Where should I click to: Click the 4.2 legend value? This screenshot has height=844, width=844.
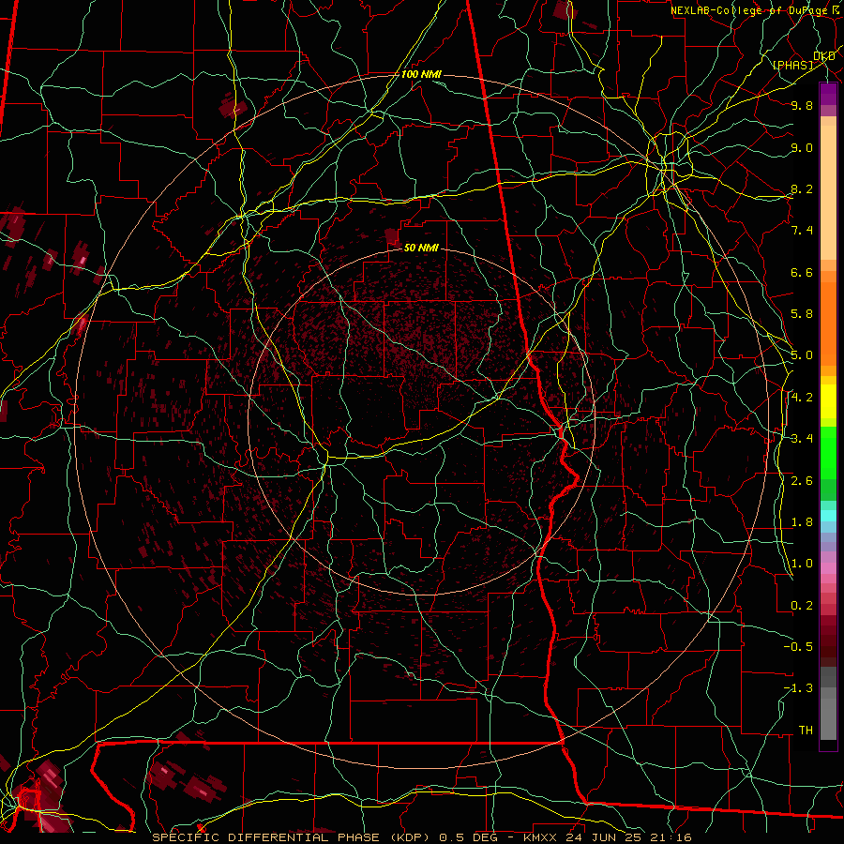point(802,398)
